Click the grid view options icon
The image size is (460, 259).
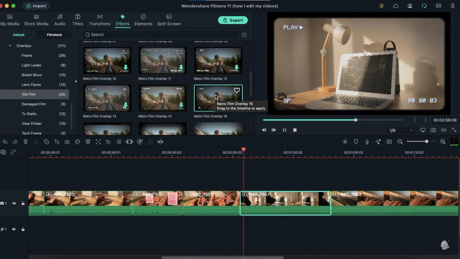(x=244, y=35)
